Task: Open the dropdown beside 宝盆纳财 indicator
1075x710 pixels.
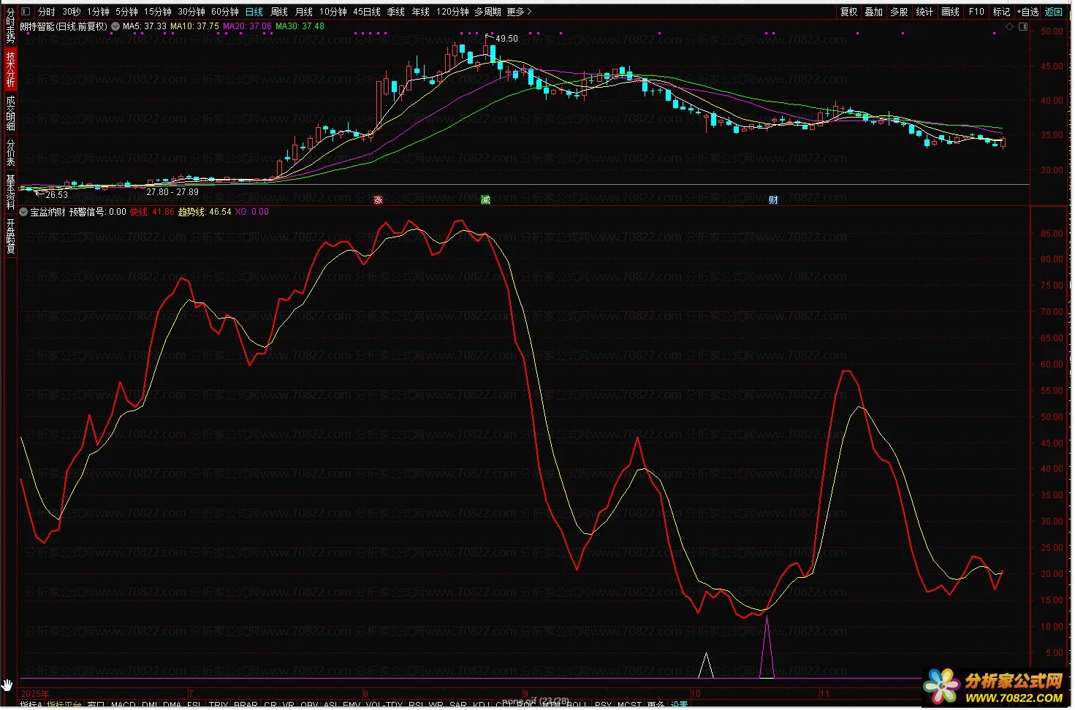Action: [24, 212]
